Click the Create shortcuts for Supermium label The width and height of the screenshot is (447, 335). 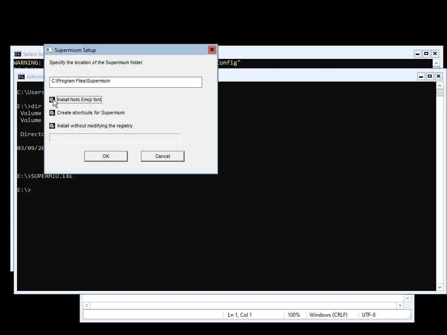(x=91, y=113)
